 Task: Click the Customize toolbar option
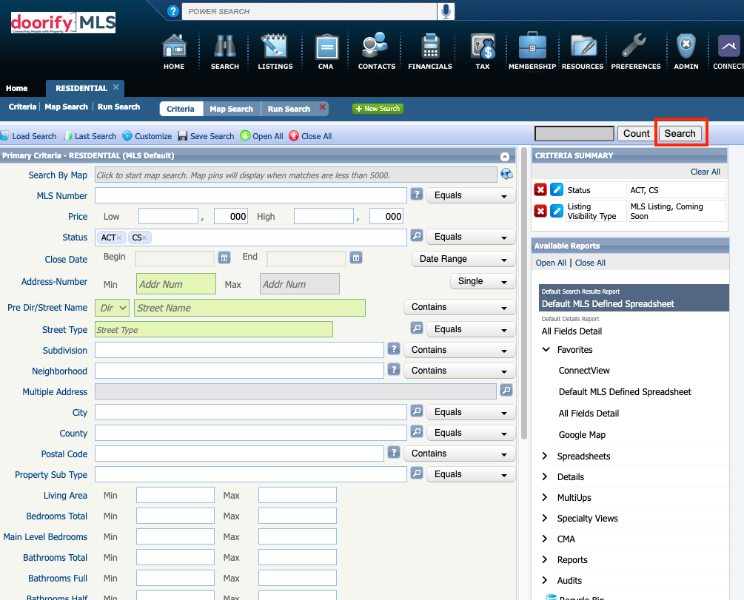pyautogui.click(x=147, y=136)
